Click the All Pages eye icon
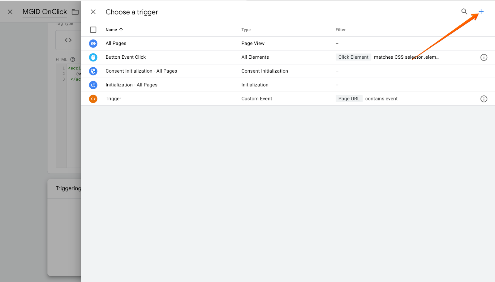 93,44
